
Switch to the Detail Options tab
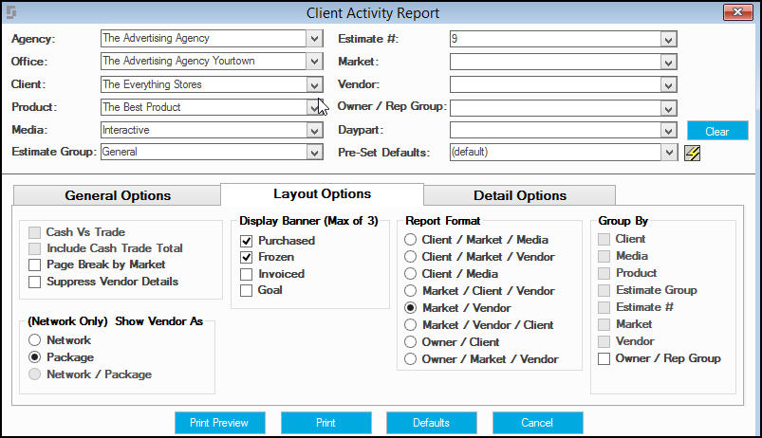(x=520, y=195)
